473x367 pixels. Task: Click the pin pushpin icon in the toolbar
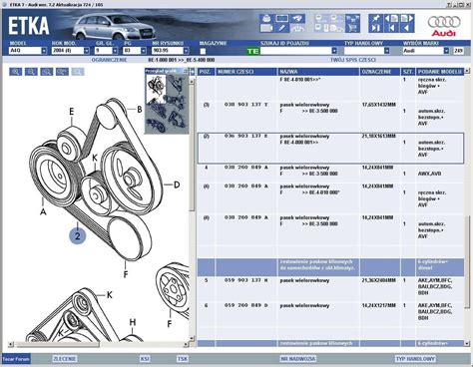tap(375, 18)
